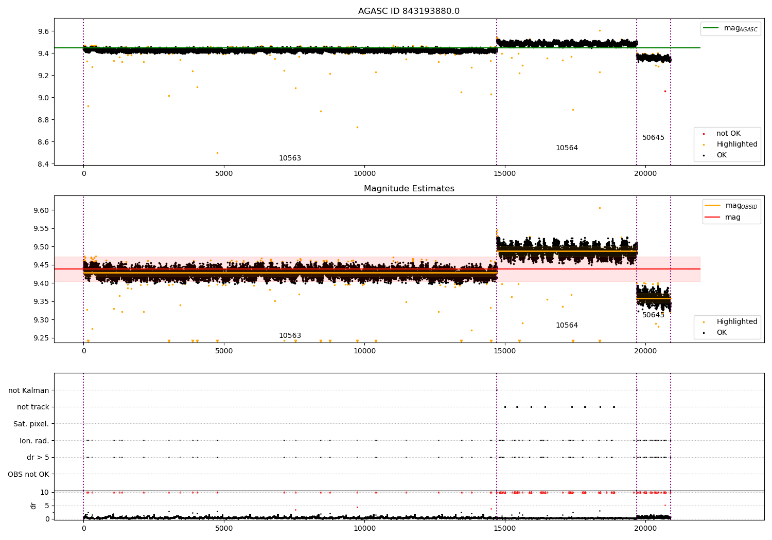772x540 pixels.
Task: Click y-tick '9.2' in top plot
Action: [x=43, y=76]
